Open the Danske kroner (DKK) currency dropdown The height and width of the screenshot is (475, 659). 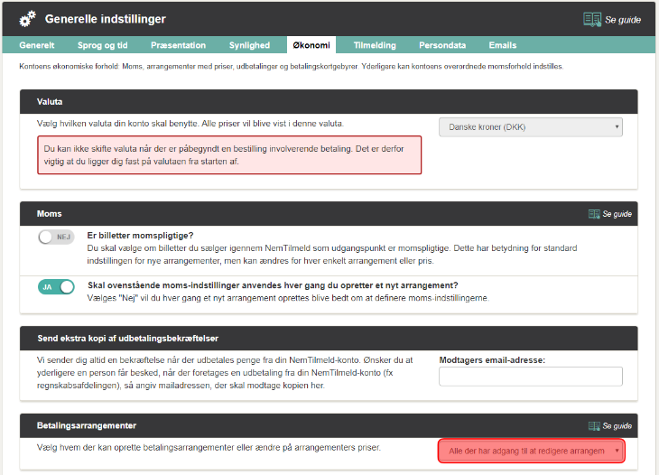531,127
